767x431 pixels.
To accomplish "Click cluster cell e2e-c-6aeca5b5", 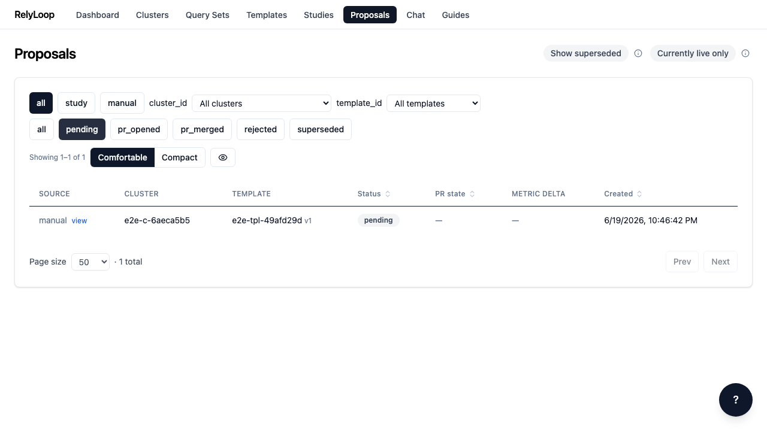I will (157, 220).
